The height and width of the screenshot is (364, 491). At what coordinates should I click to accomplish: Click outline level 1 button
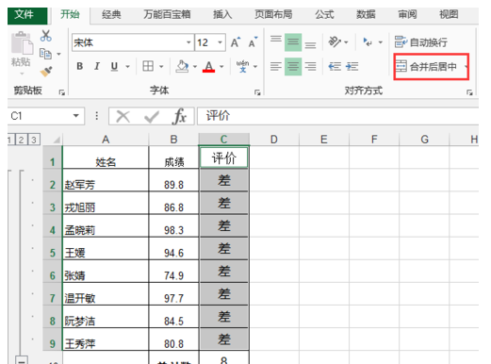pyautogui.click(x=10, y=140)
